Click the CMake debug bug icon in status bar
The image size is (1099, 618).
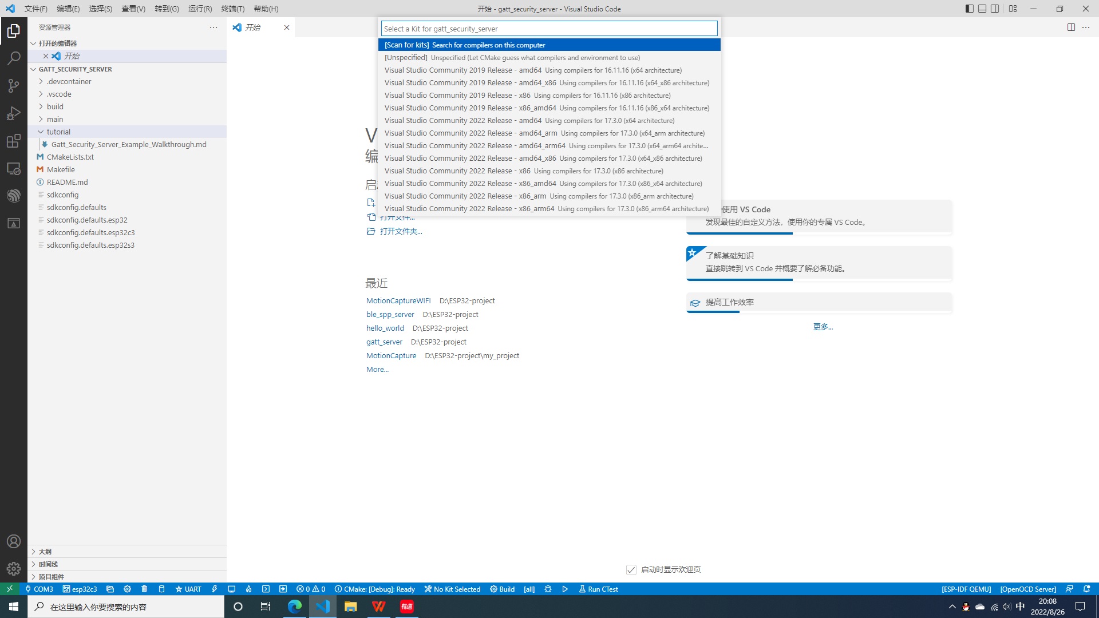click(548, 589)
